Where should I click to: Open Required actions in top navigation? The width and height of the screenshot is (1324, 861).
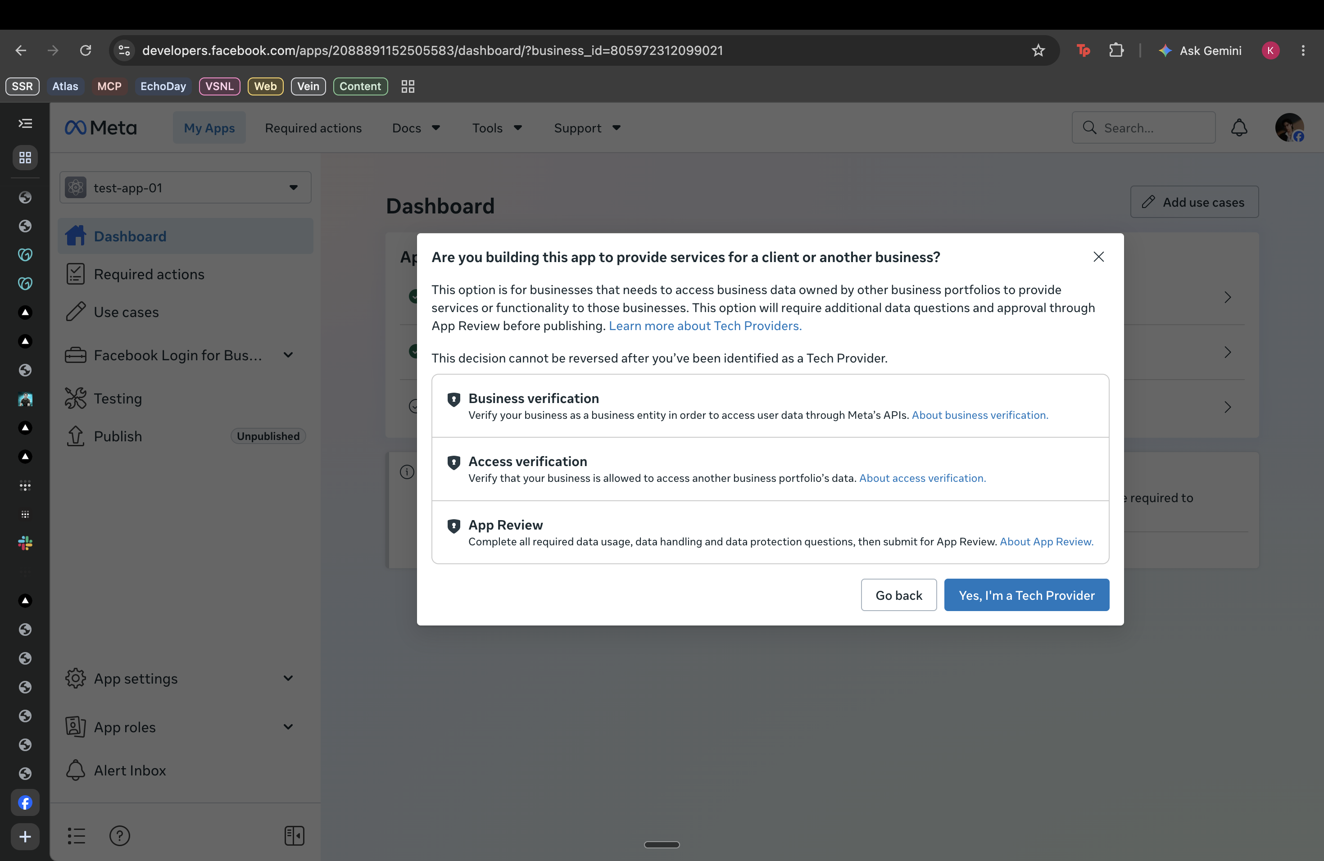pyautogui.click(x=313, y=128)
